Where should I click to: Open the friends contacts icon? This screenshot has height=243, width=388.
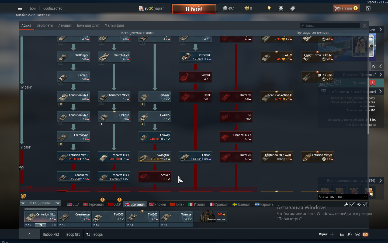click(350, 234)
